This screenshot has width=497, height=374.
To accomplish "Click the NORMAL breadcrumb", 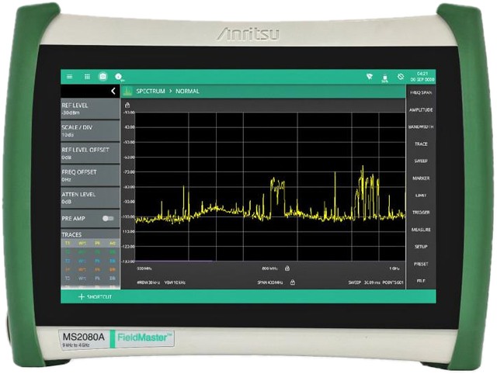I will [x=187, y=92].
